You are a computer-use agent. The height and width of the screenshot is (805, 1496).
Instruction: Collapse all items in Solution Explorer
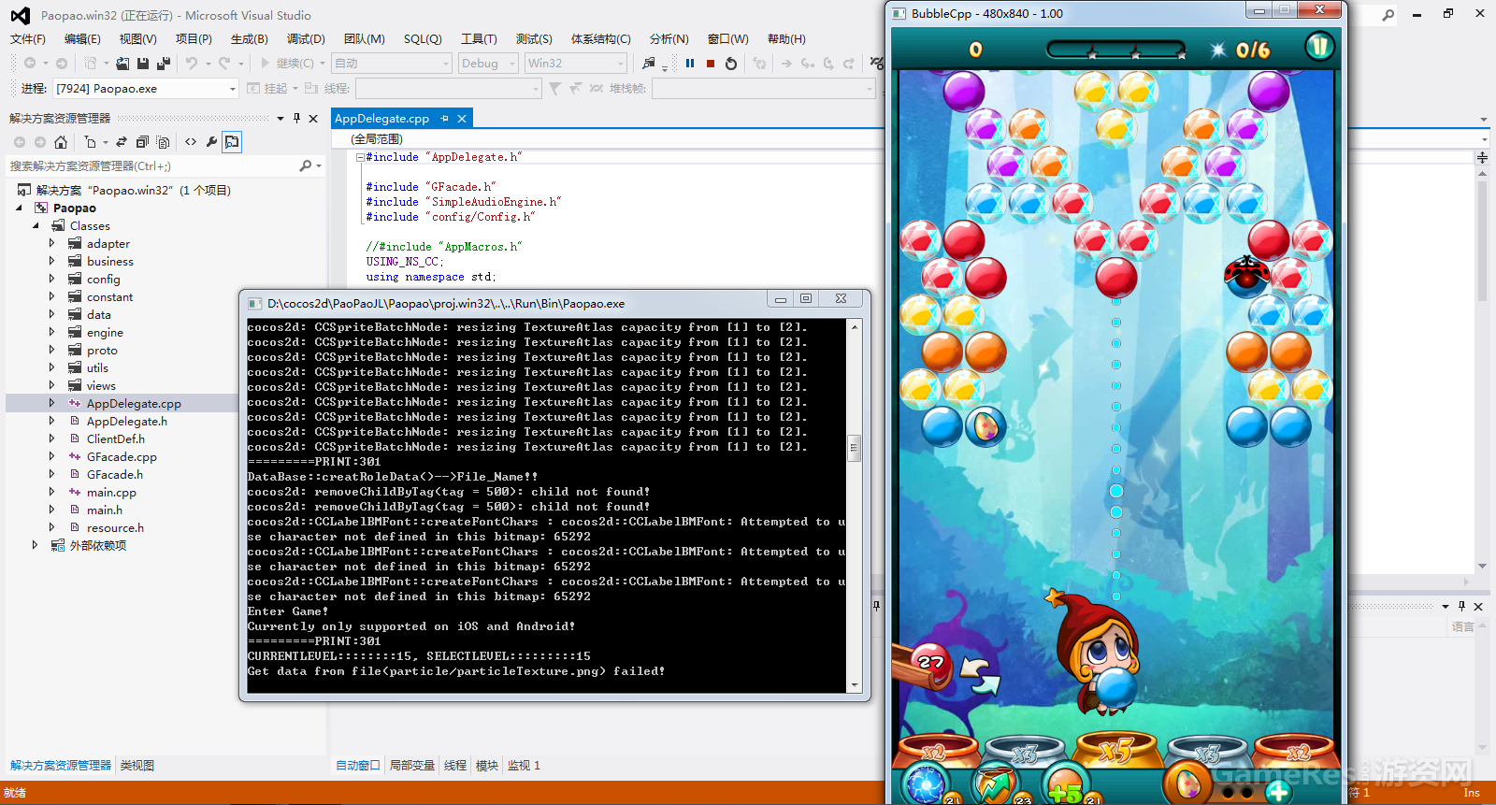(142, 142)
